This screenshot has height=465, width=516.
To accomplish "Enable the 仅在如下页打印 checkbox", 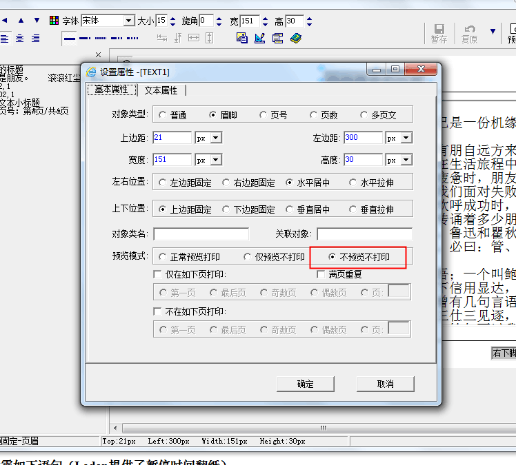I will pyautogui.click(x=157, y=274).
